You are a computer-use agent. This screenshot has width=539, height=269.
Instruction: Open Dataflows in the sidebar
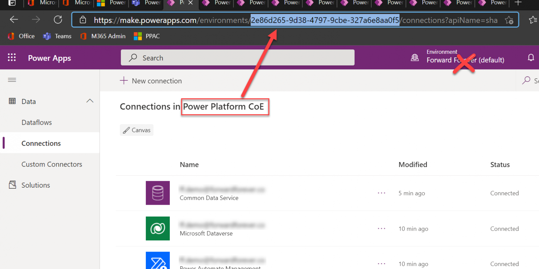[x=37, y=122]
